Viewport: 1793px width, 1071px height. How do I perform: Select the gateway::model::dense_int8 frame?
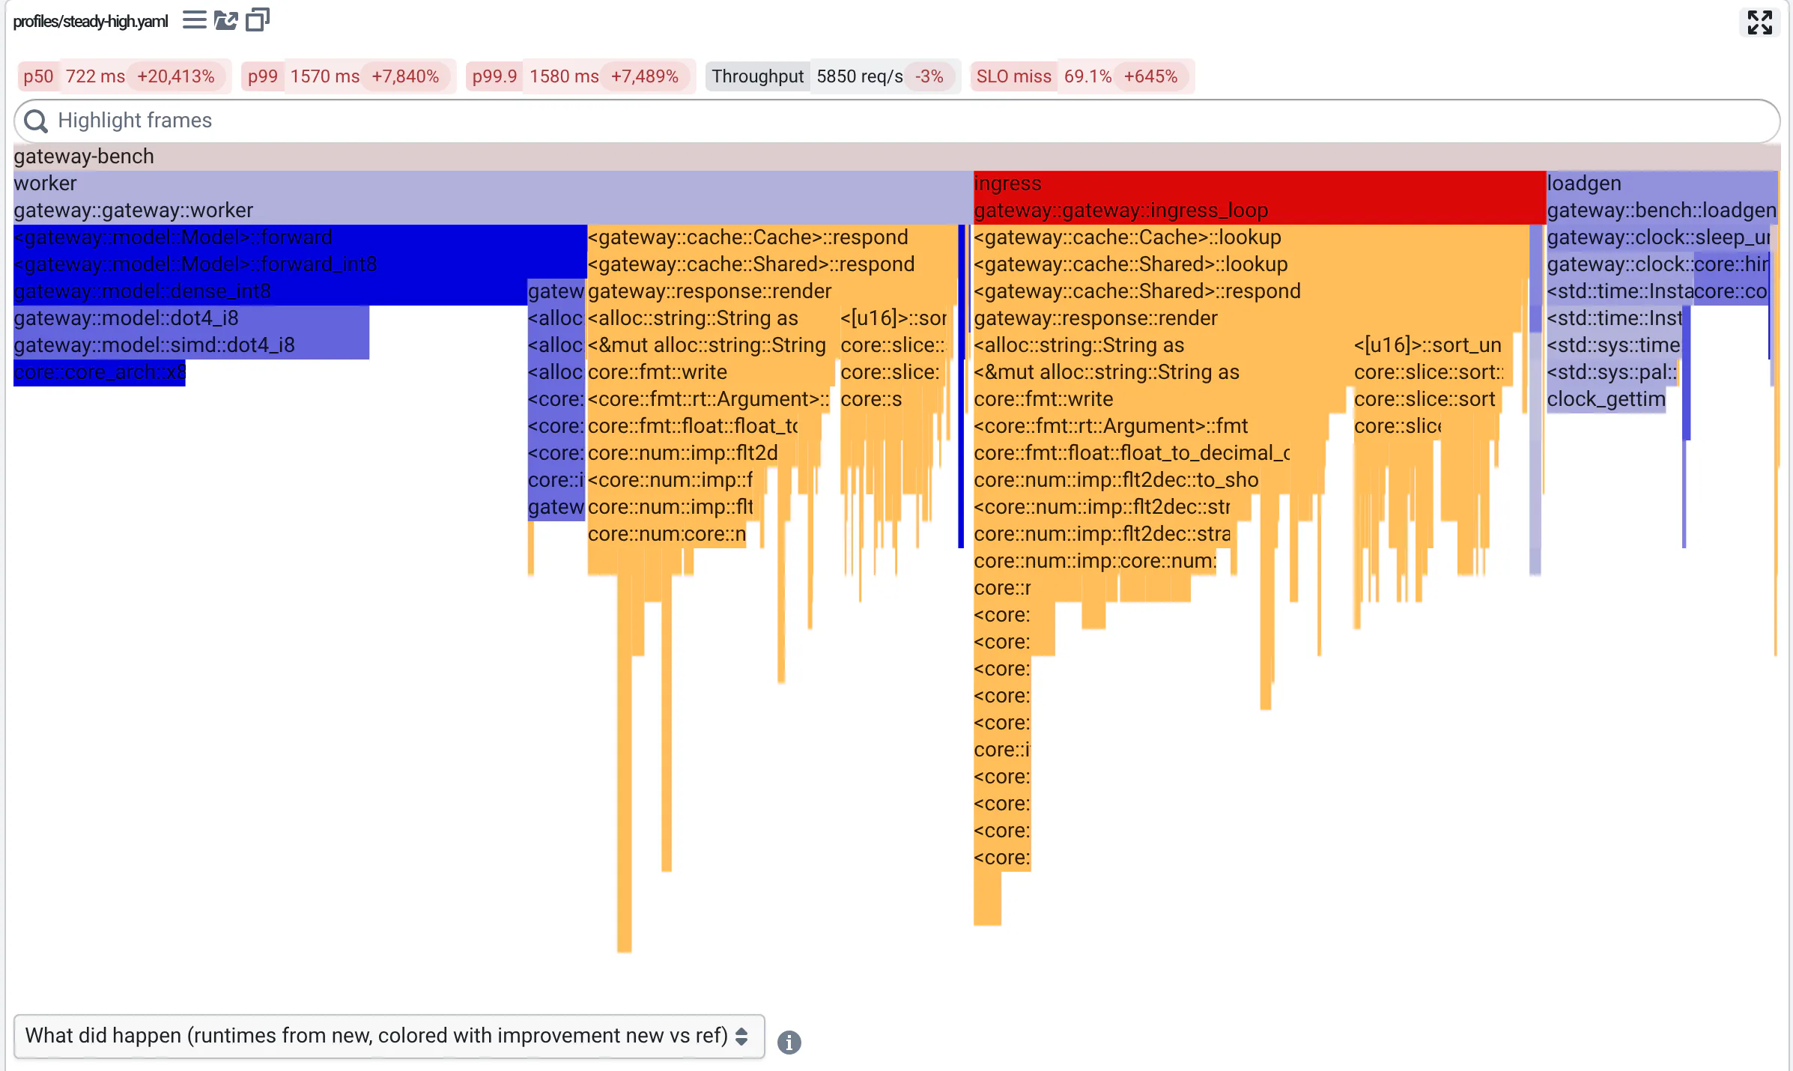270,291
